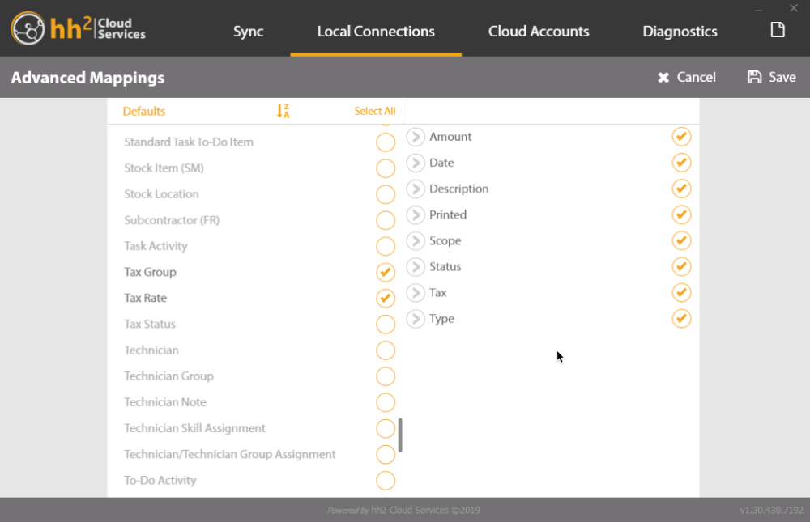Click the Defaults link
This screenshot has height=522, width=810.
click(144, 111)
